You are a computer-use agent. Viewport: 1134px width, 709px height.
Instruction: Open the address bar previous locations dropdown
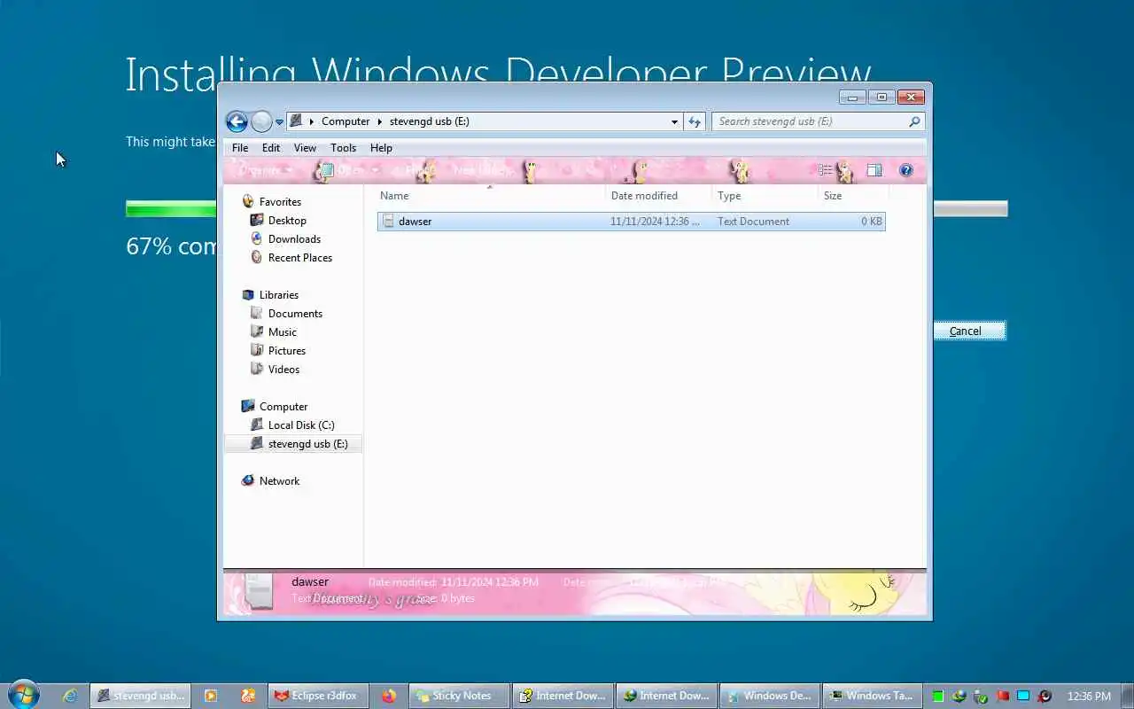[674, 121]
